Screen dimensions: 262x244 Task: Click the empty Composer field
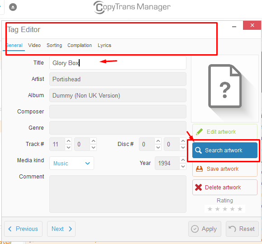[118, 112]
